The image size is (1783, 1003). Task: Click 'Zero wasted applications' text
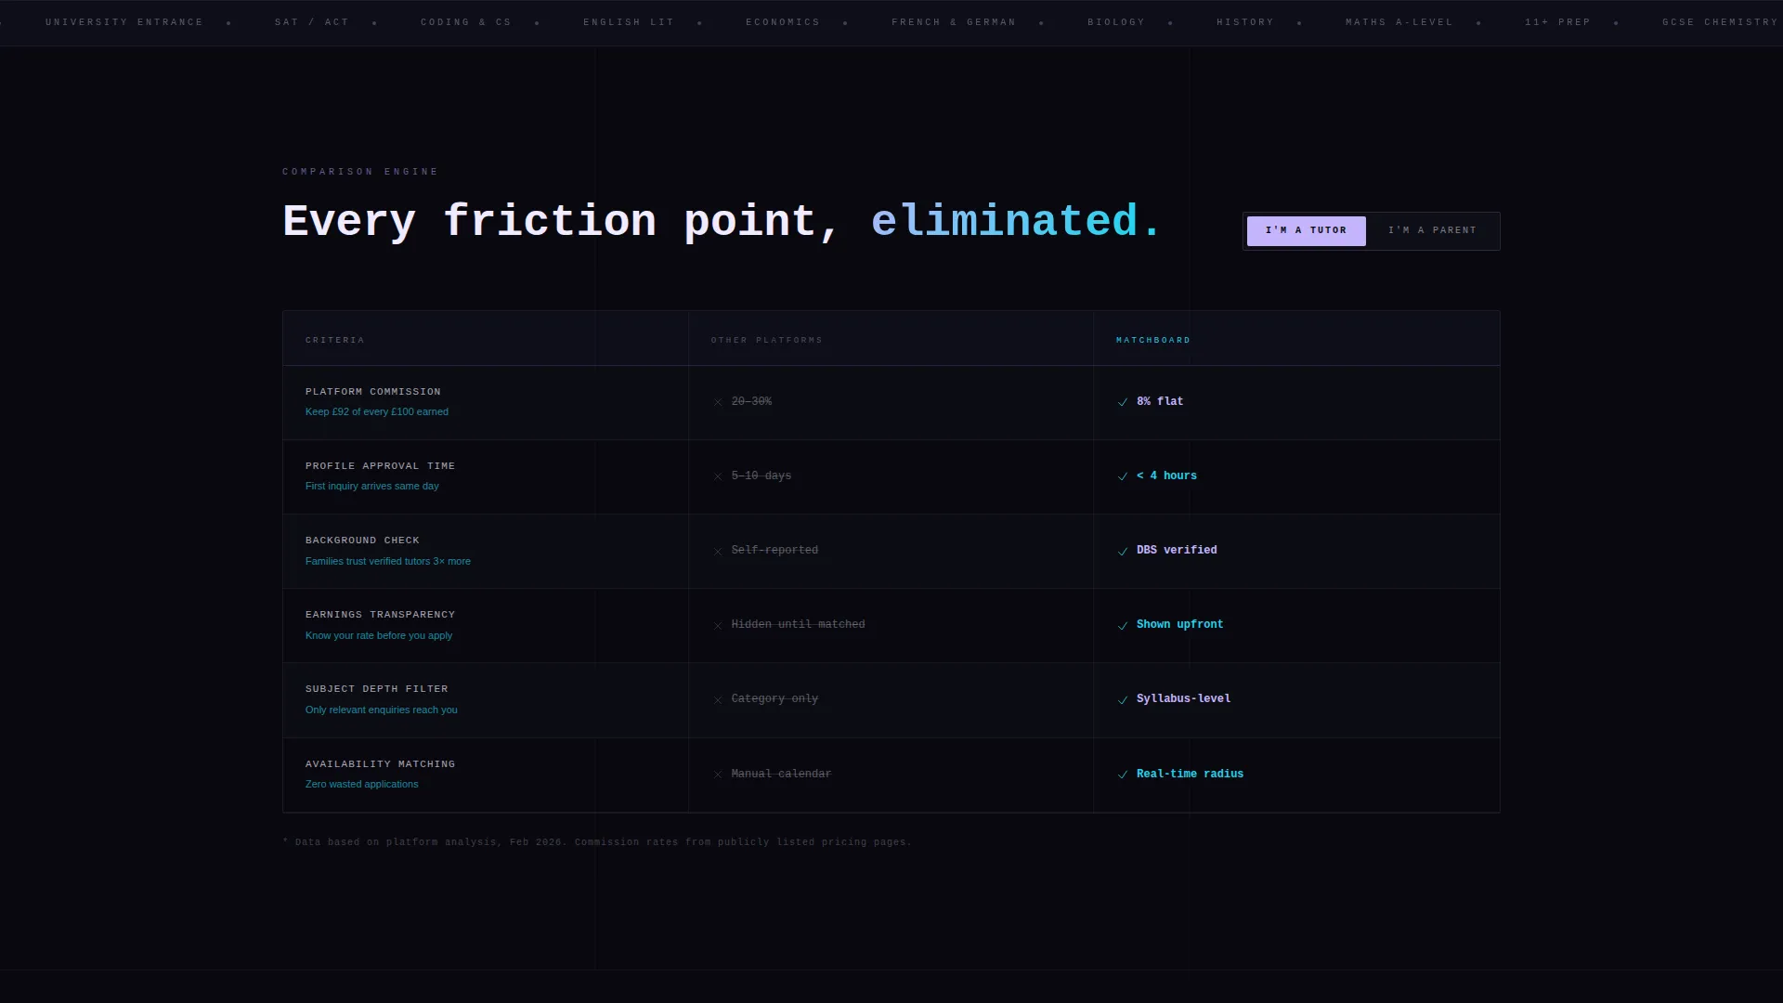click(362, 785)
